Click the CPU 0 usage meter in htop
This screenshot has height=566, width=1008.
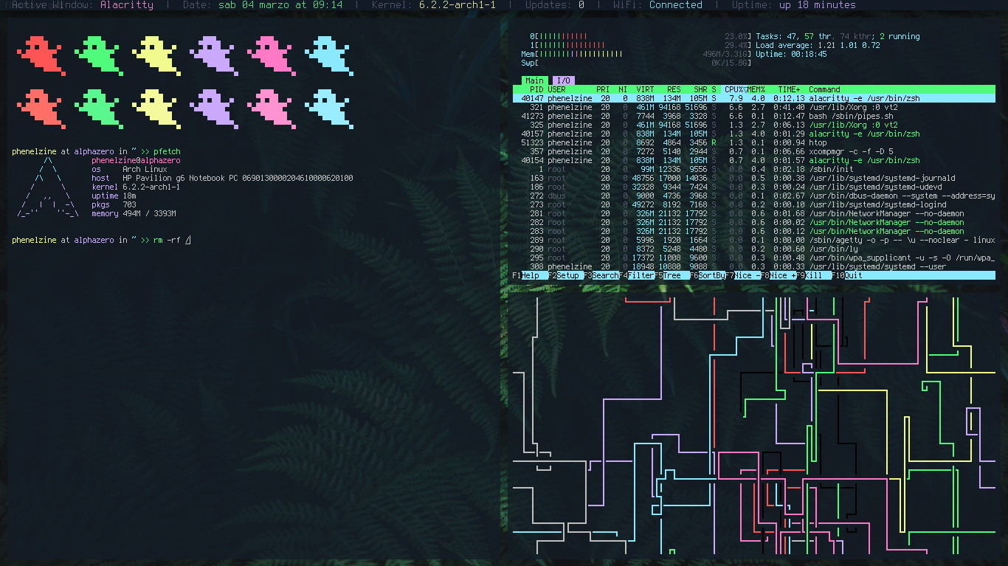[x=641, y=36]
